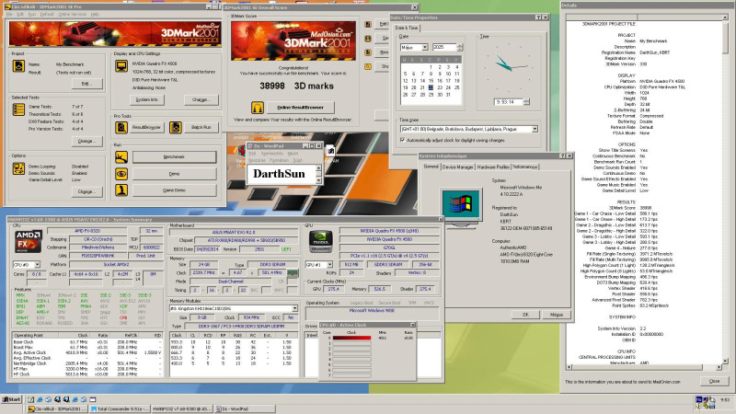This screenshot has width=736, height=414.
Task: Click the Display and CPU Settings monitor icon
Action: [121, 65]
